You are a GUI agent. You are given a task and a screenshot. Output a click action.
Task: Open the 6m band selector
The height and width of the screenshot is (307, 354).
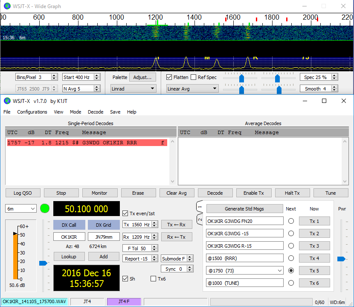coord(21,209)
